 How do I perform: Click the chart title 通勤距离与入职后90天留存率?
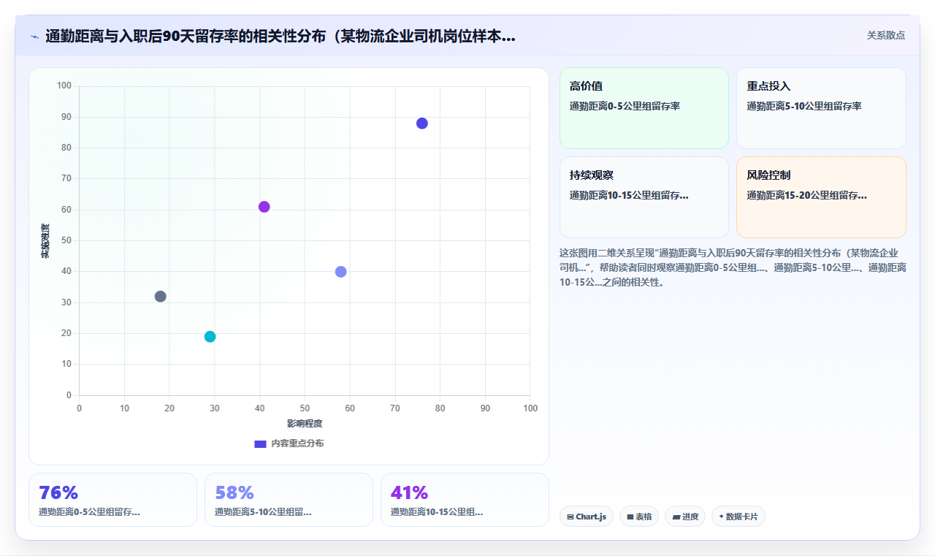point(280,37)
